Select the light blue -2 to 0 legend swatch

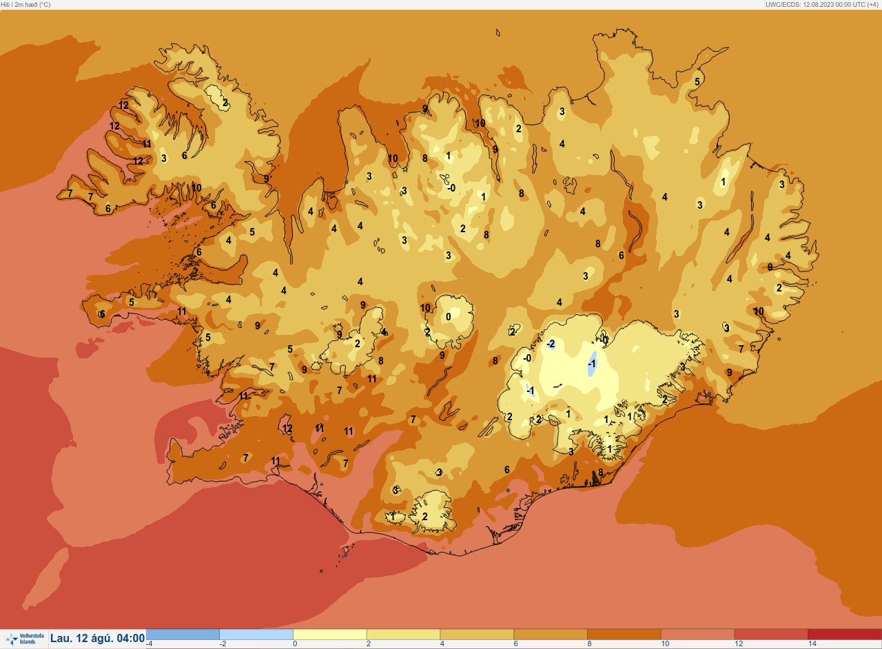coord(256,635)
